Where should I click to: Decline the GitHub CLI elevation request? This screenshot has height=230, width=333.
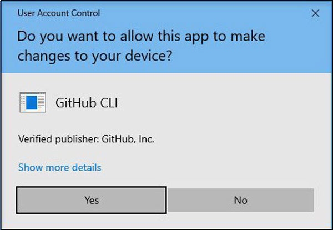click(x=240, y=200)
